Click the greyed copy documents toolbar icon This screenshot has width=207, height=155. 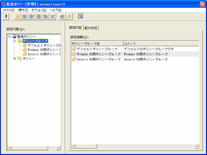[x=46, y=17]
